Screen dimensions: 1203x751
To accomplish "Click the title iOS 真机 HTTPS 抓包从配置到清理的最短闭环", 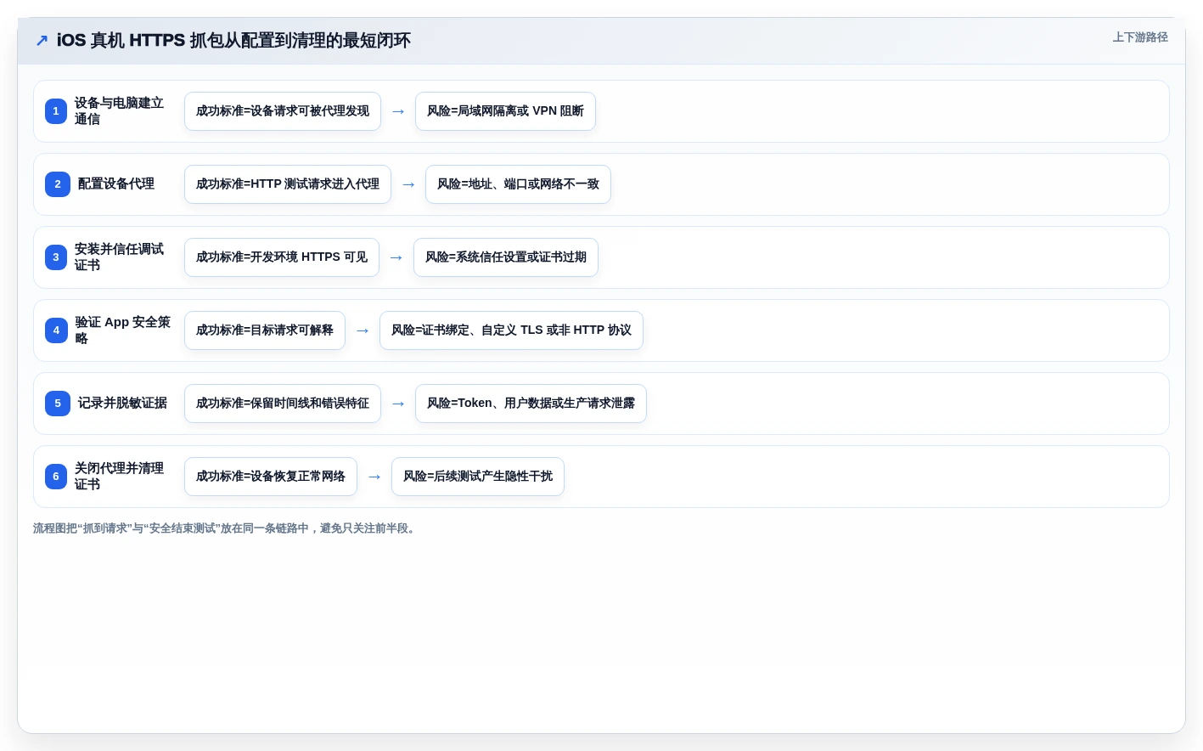I will [233, 41].
